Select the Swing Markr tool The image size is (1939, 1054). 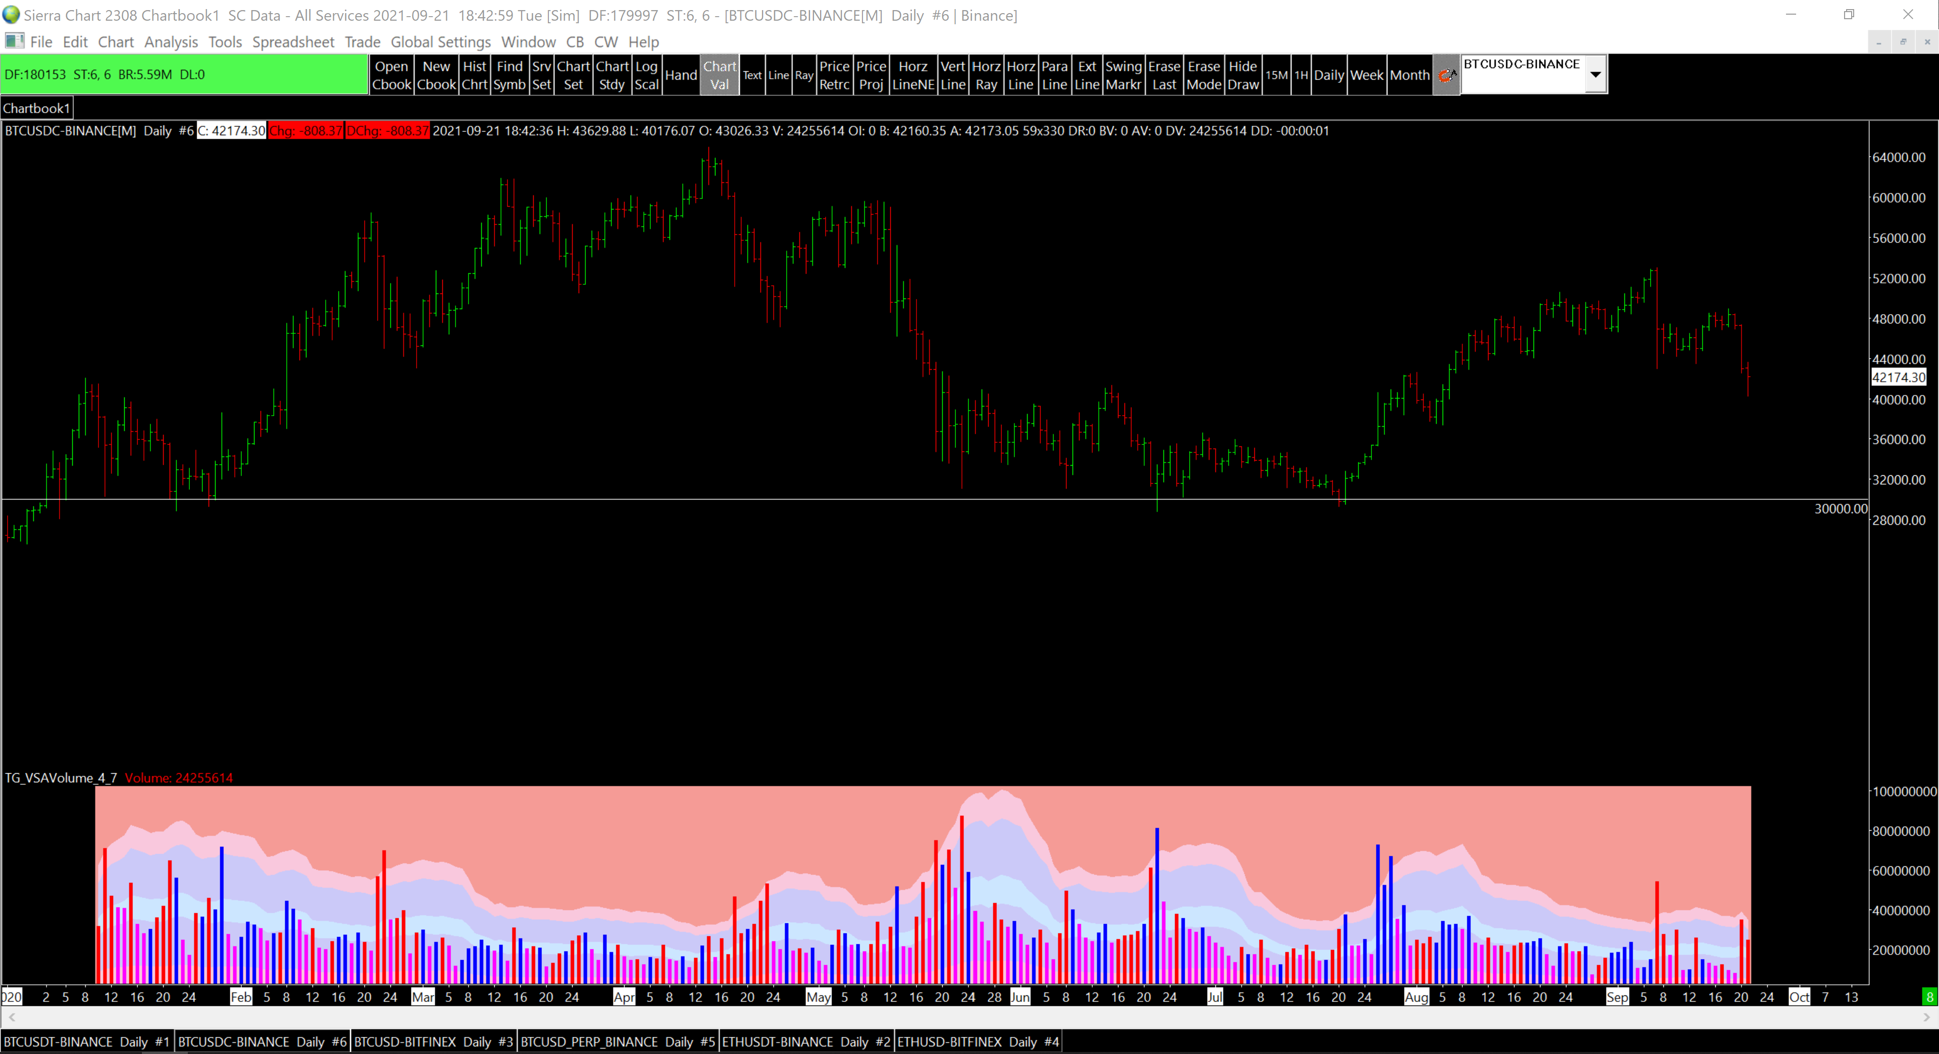point(1123,75)
